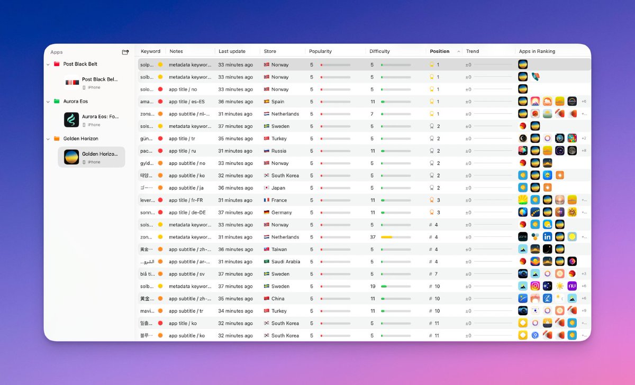Click the LinkedIn app icon in Apps in Ranking
The height and width of the screenshot is (385, 635).
click(547, 237)
